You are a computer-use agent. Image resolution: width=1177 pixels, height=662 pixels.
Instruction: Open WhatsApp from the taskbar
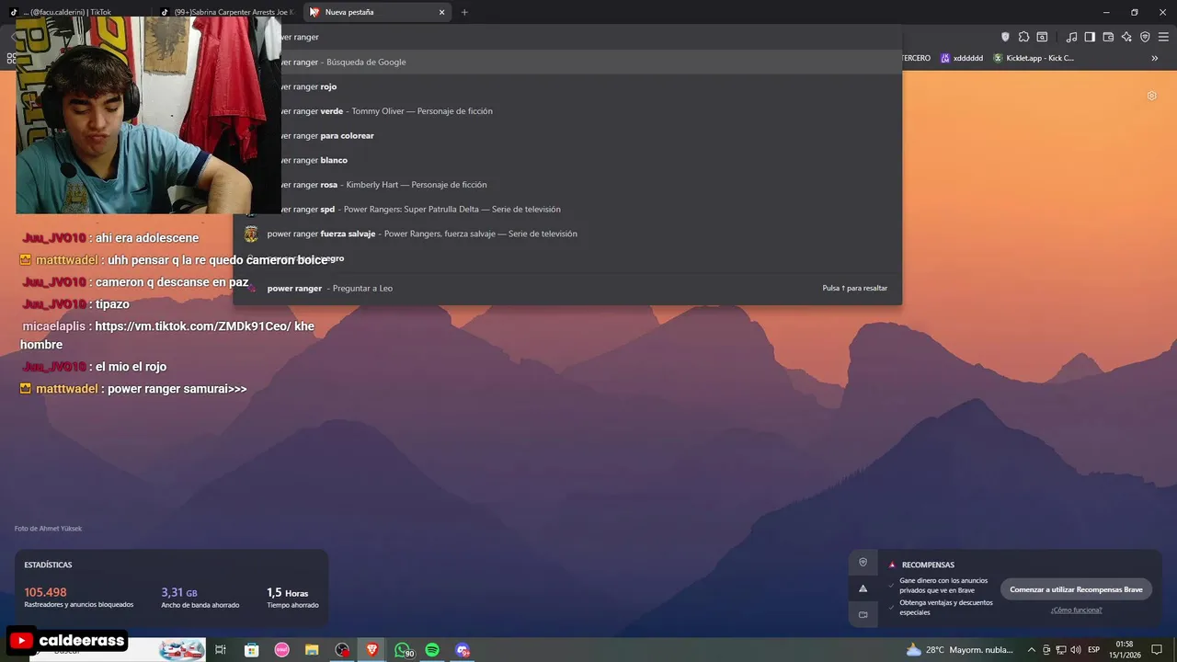[403, 650]
